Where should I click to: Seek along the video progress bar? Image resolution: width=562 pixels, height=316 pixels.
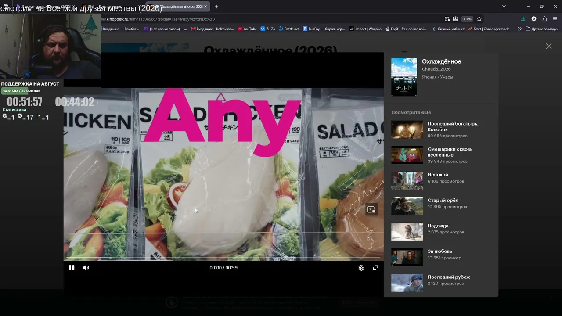pos(223,258)
